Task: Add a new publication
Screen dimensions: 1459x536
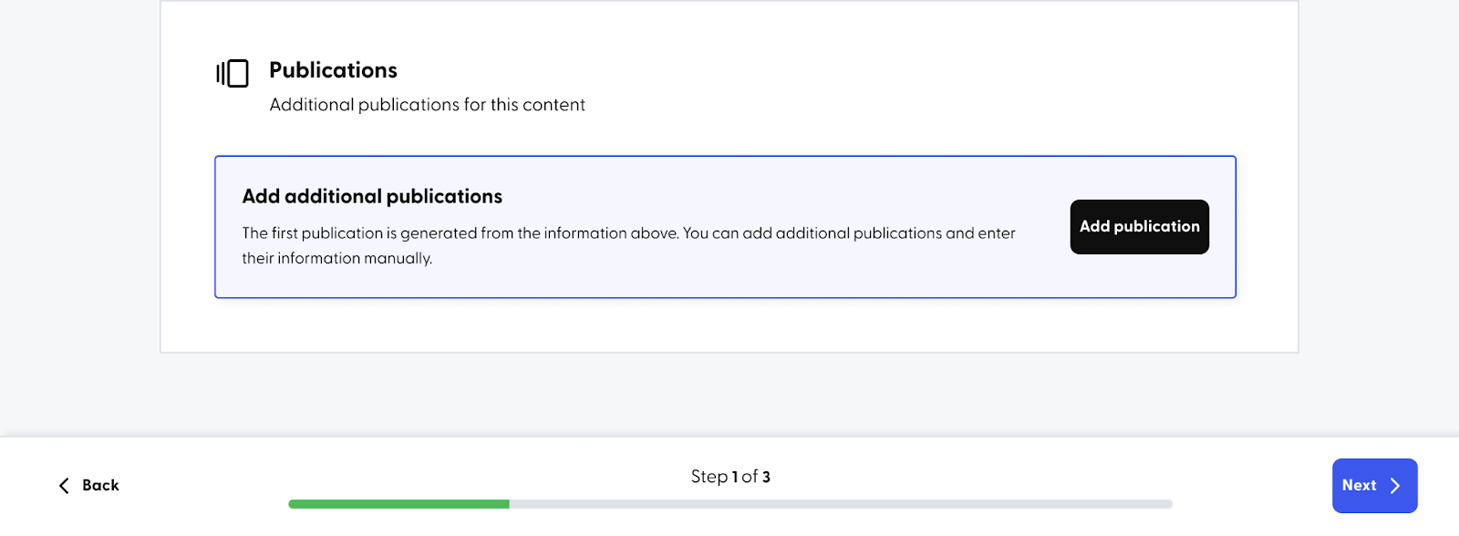Action: point(1139,227)
